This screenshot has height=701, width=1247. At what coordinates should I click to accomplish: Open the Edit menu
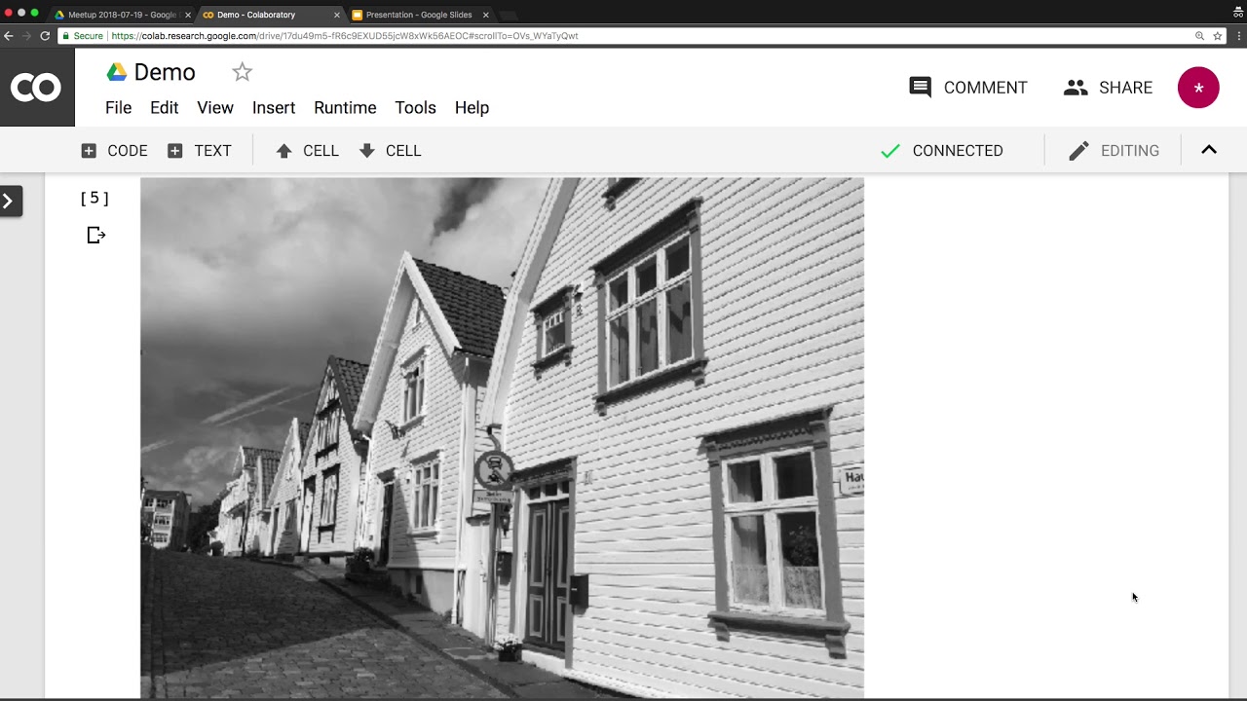coord(164,108)
